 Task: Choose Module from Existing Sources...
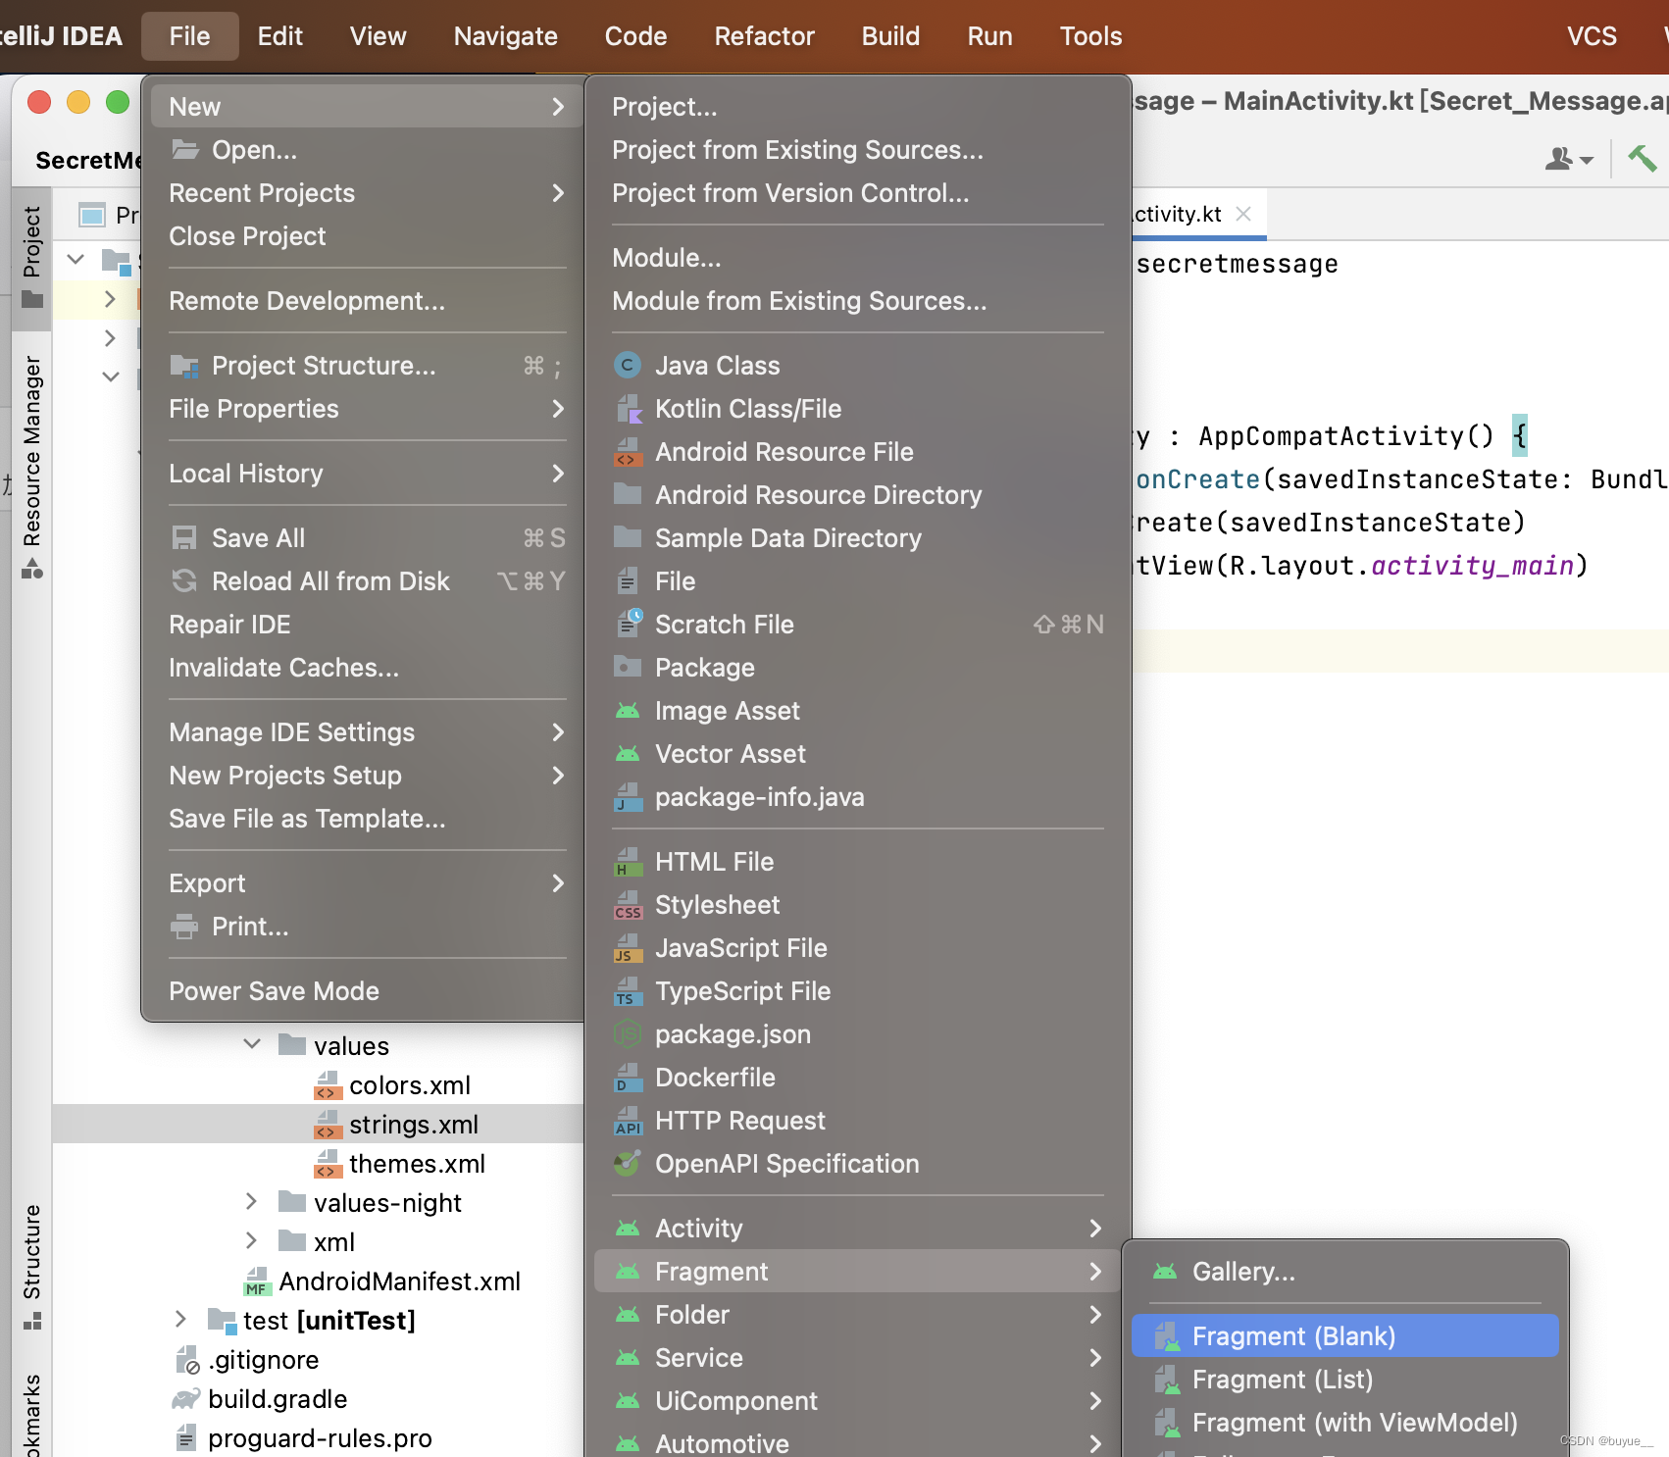pyautogui.click(x=858, y=301)
